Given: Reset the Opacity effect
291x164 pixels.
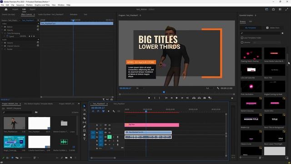Looking at the screenshot, I should 38,30.
